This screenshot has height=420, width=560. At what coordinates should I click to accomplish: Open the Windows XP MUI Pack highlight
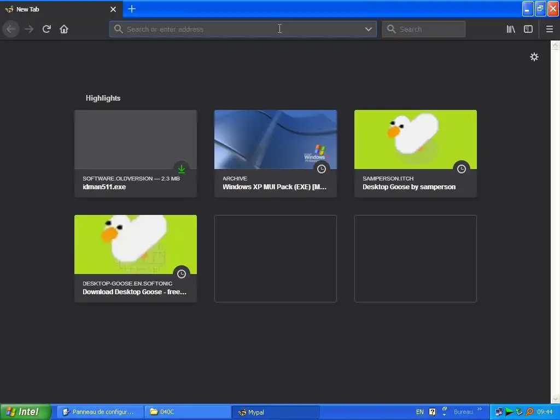[x=276, y=154]
